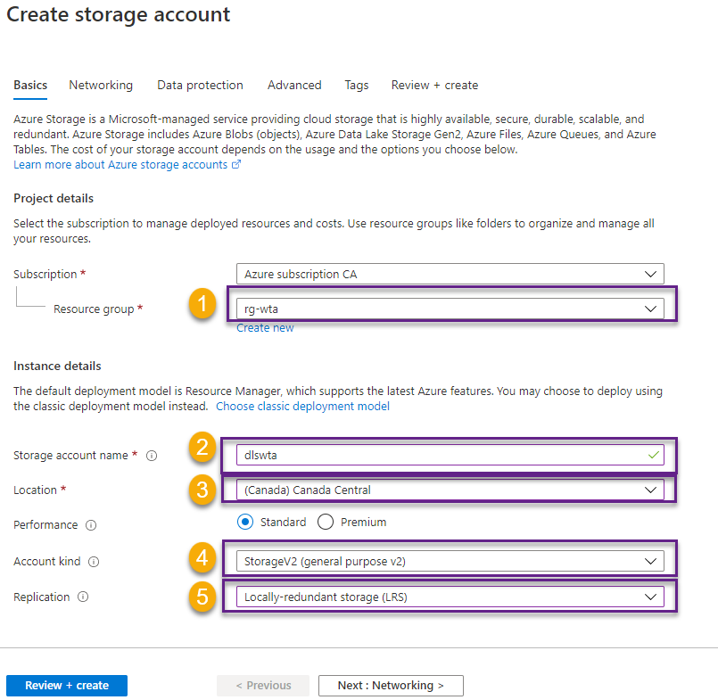Select Premium performance radio button

(x=326, y=523)
